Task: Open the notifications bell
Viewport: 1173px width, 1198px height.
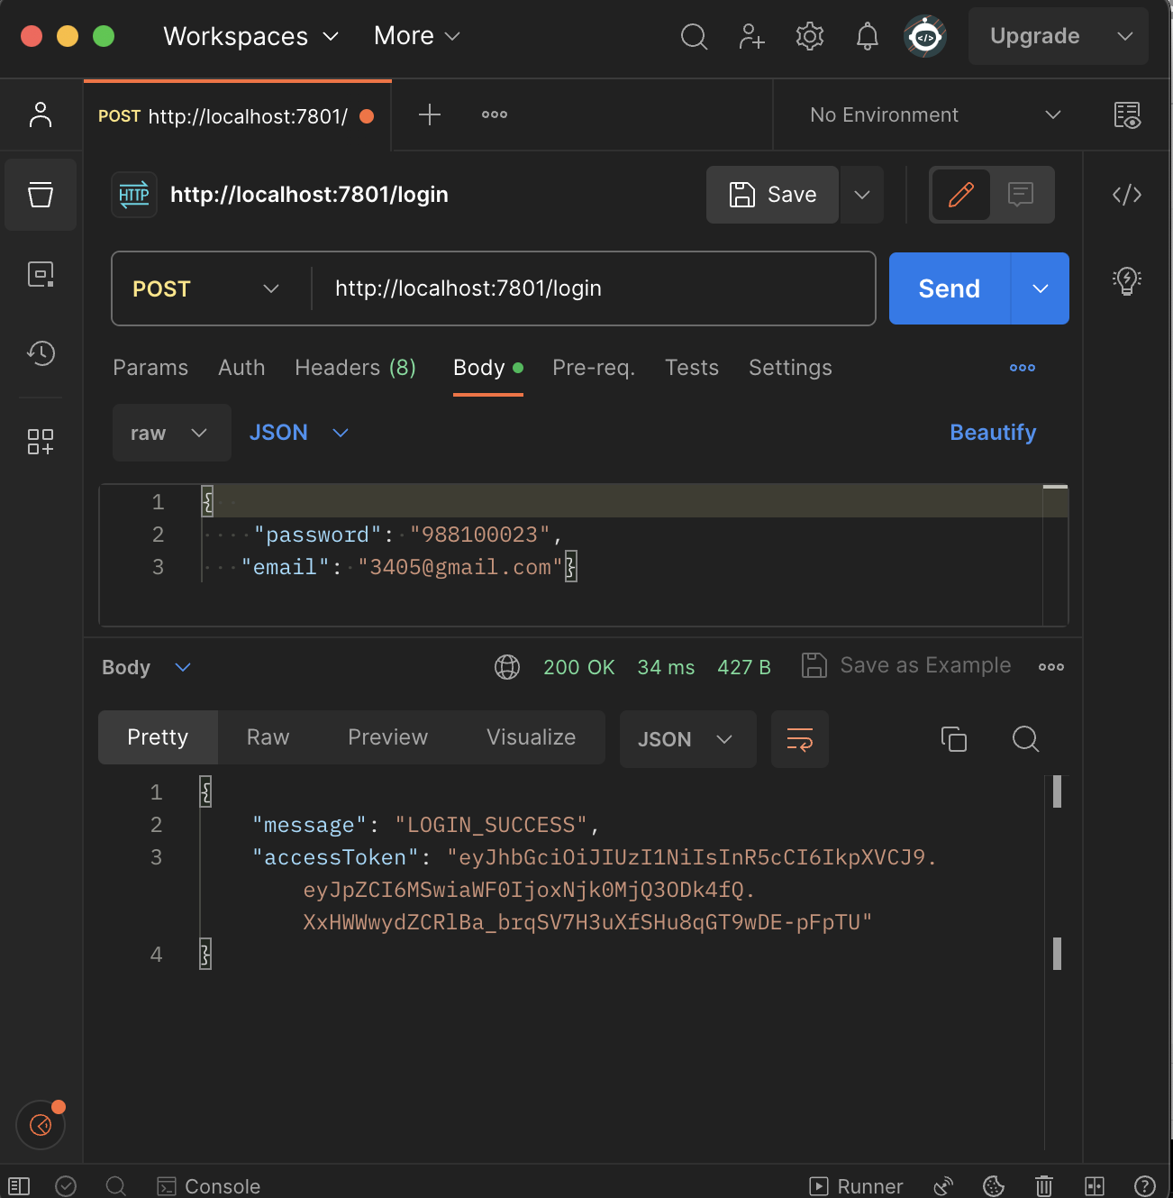Action: 867,36
